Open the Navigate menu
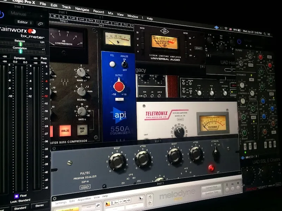Image resolution: width=282 pixels, height=211 pixels. coord(82,9)
